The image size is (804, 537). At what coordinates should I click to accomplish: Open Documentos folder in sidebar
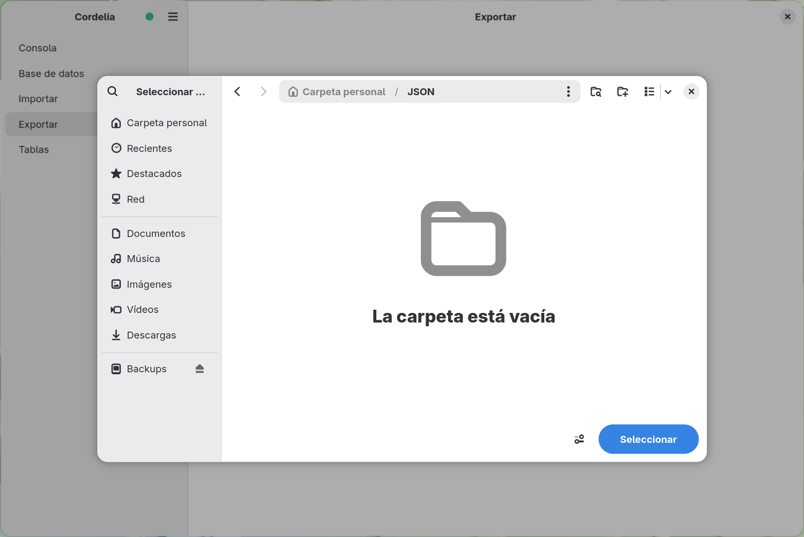(x=159, y=234)
